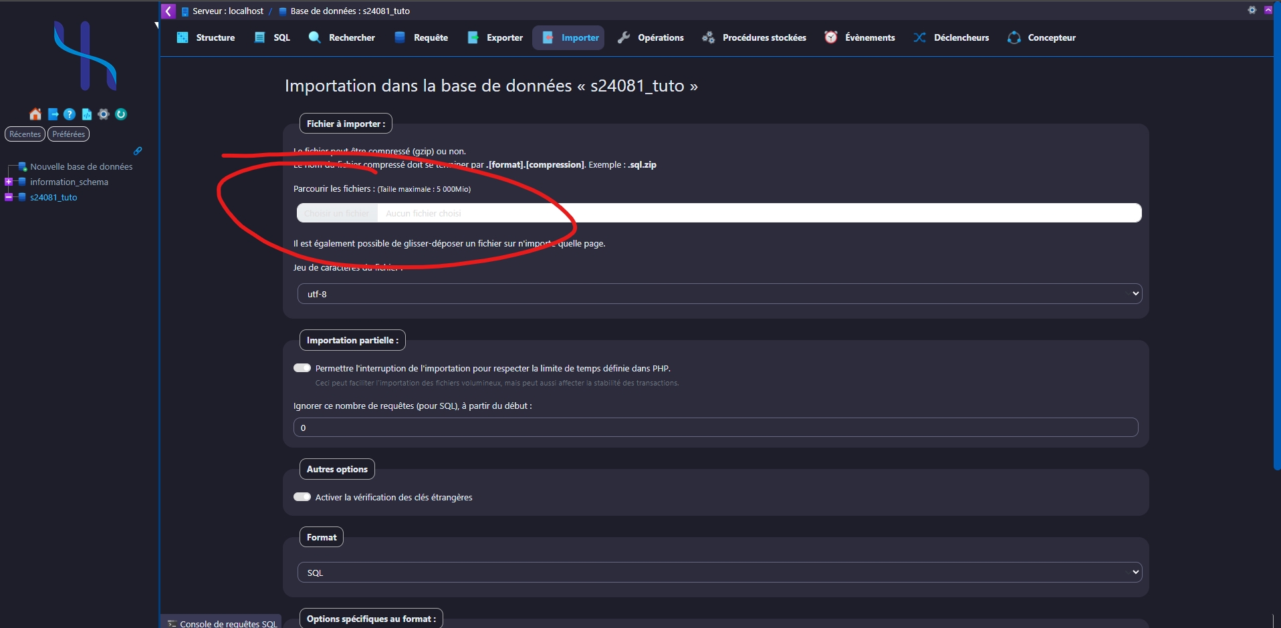Enable foreign key checks toggle
This screenshot has width=1281, height=628.
[x=302, y=497]
